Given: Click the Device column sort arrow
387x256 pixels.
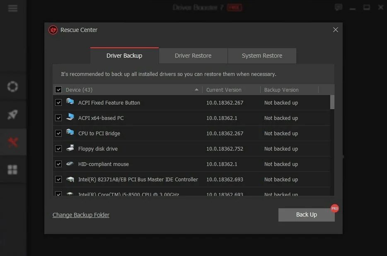Looking at the screenshot, I should click(x=196, y=90).
